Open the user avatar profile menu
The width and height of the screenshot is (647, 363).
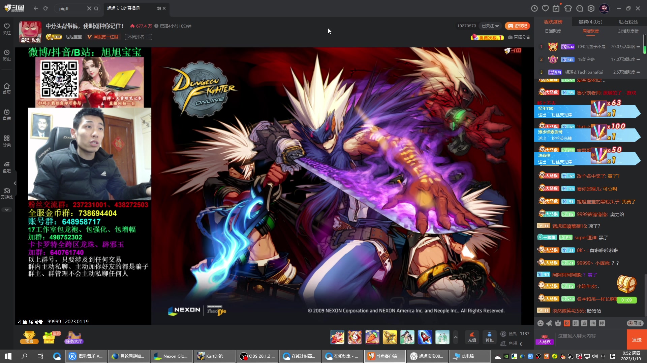604,8
